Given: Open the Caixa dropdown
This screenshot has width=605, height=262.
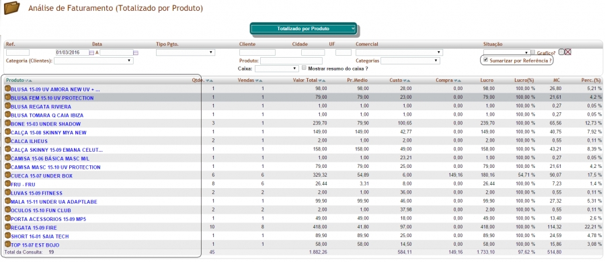Looking at the screenshot, I should click(x=277, y=69).
